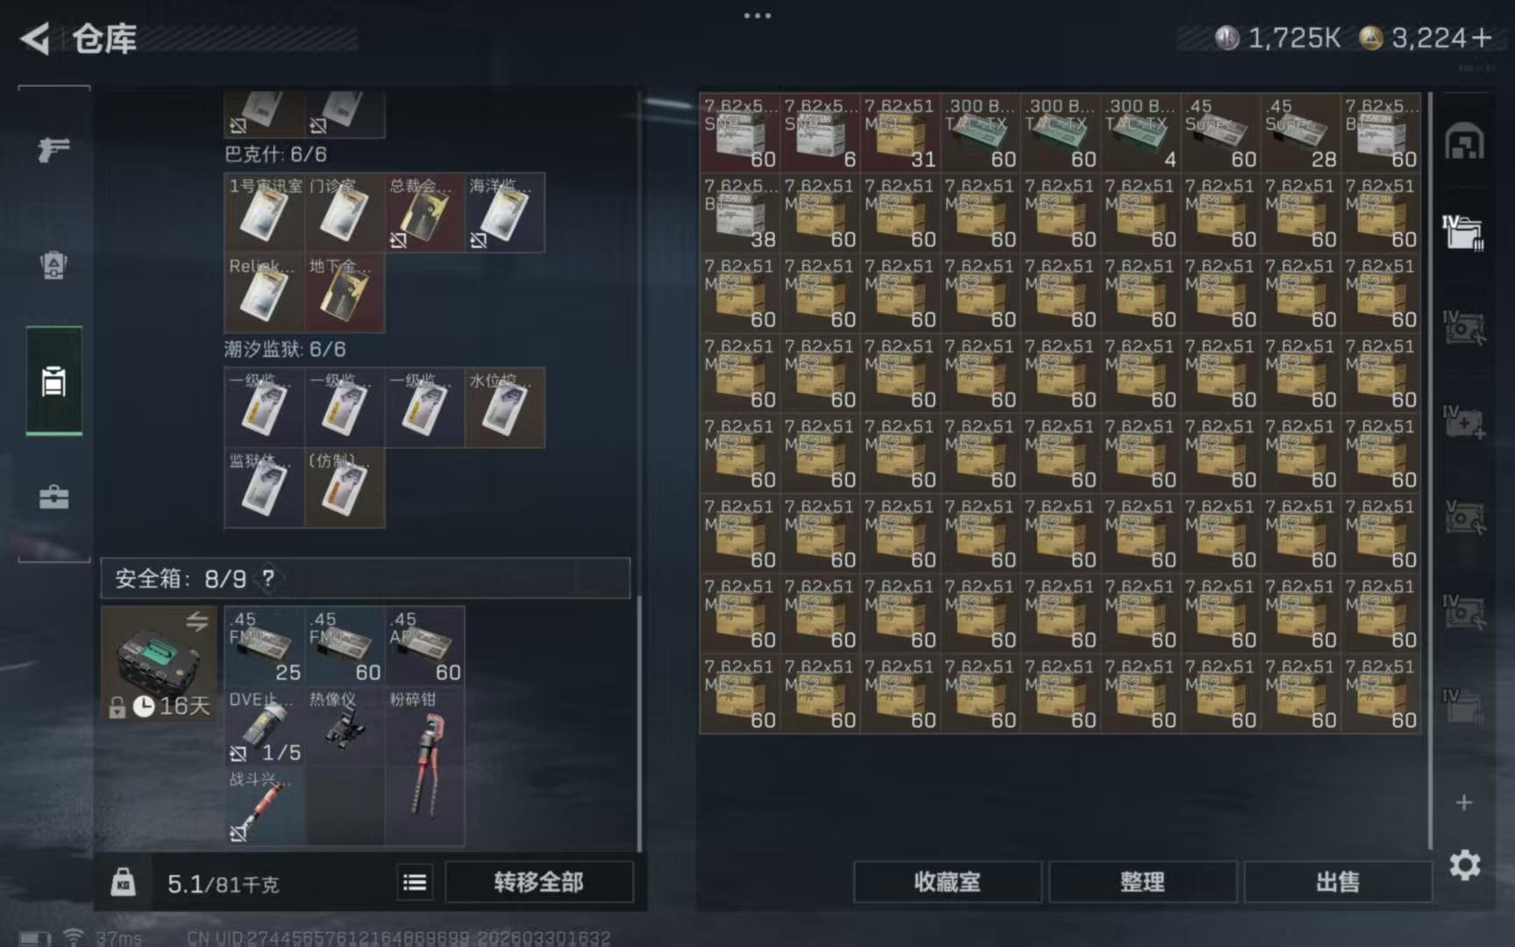Viewport: 1515px width, 947px height.
Task: Click the 潮汐监狱: 6/6 label
Action: (x=285, y=349)
